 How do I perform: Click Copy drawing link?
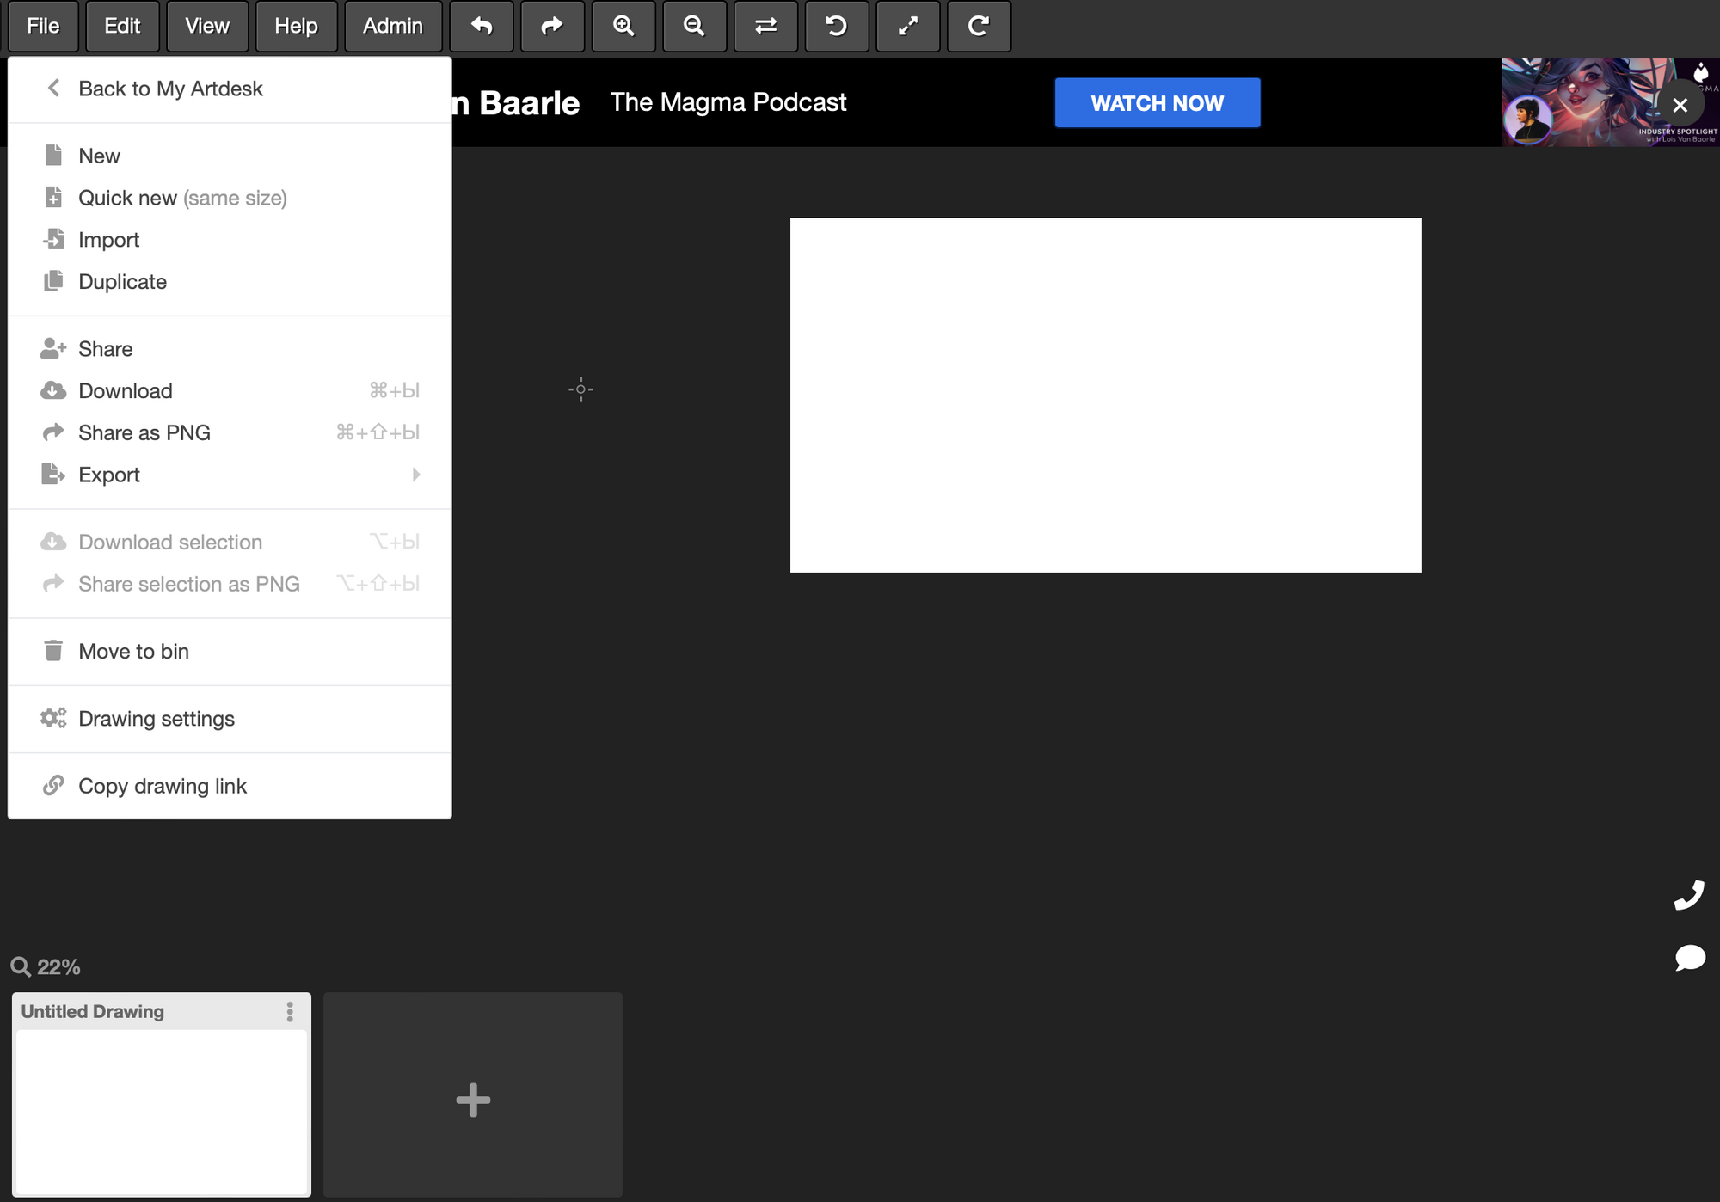pyautogui.click(x=162, y=786)
